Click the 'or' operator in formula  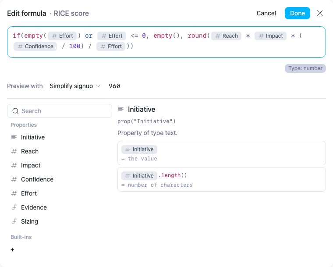89,36
